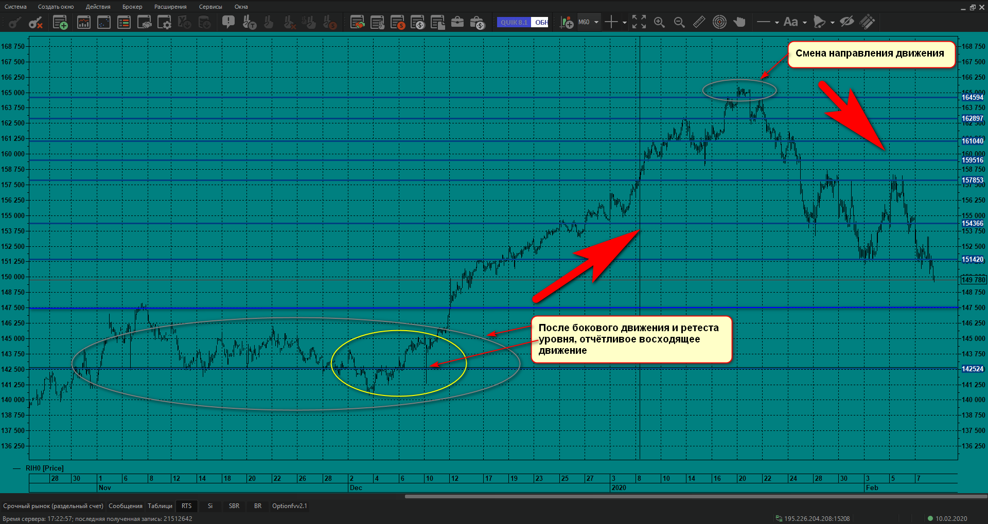Open the crosshair cursor type dropdown arrow
Viewport: 988px width, 524px height.
[x=625, y=23]
